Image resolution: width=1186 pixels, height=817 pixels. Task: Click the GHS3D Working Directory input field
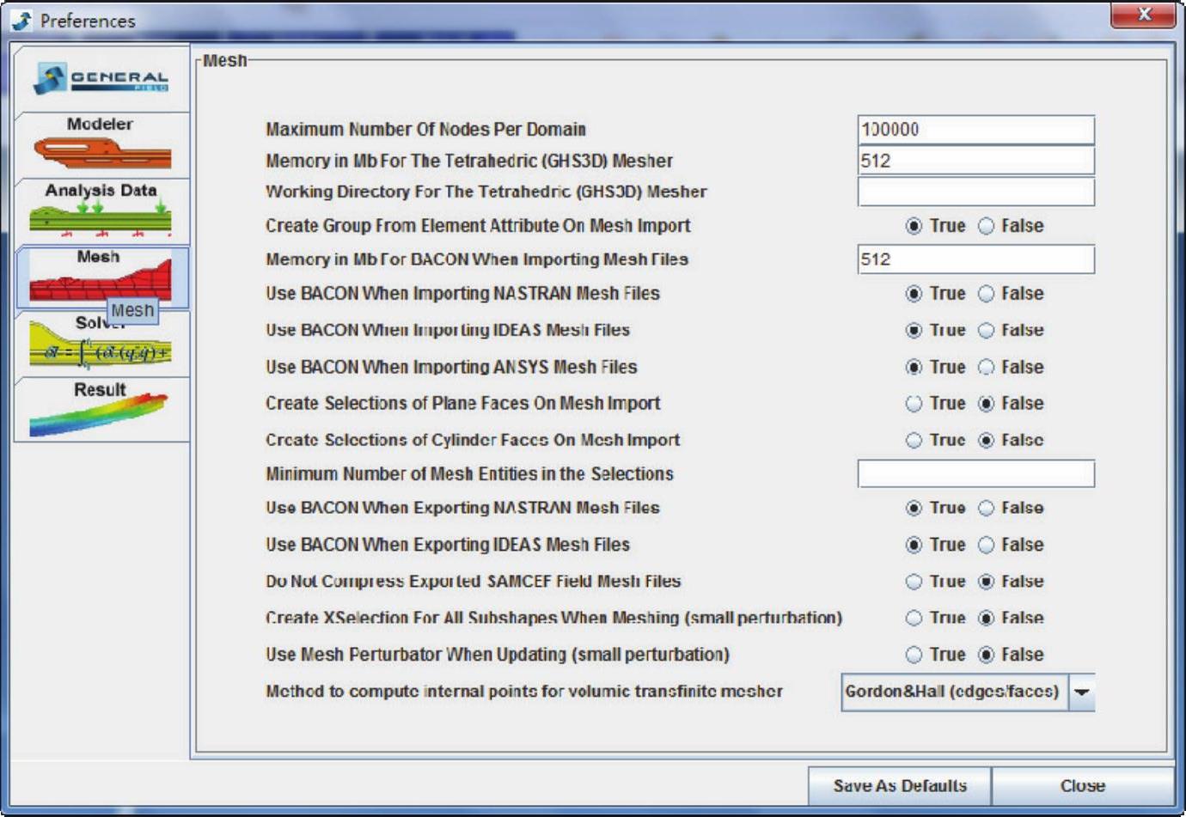(975, 192)
